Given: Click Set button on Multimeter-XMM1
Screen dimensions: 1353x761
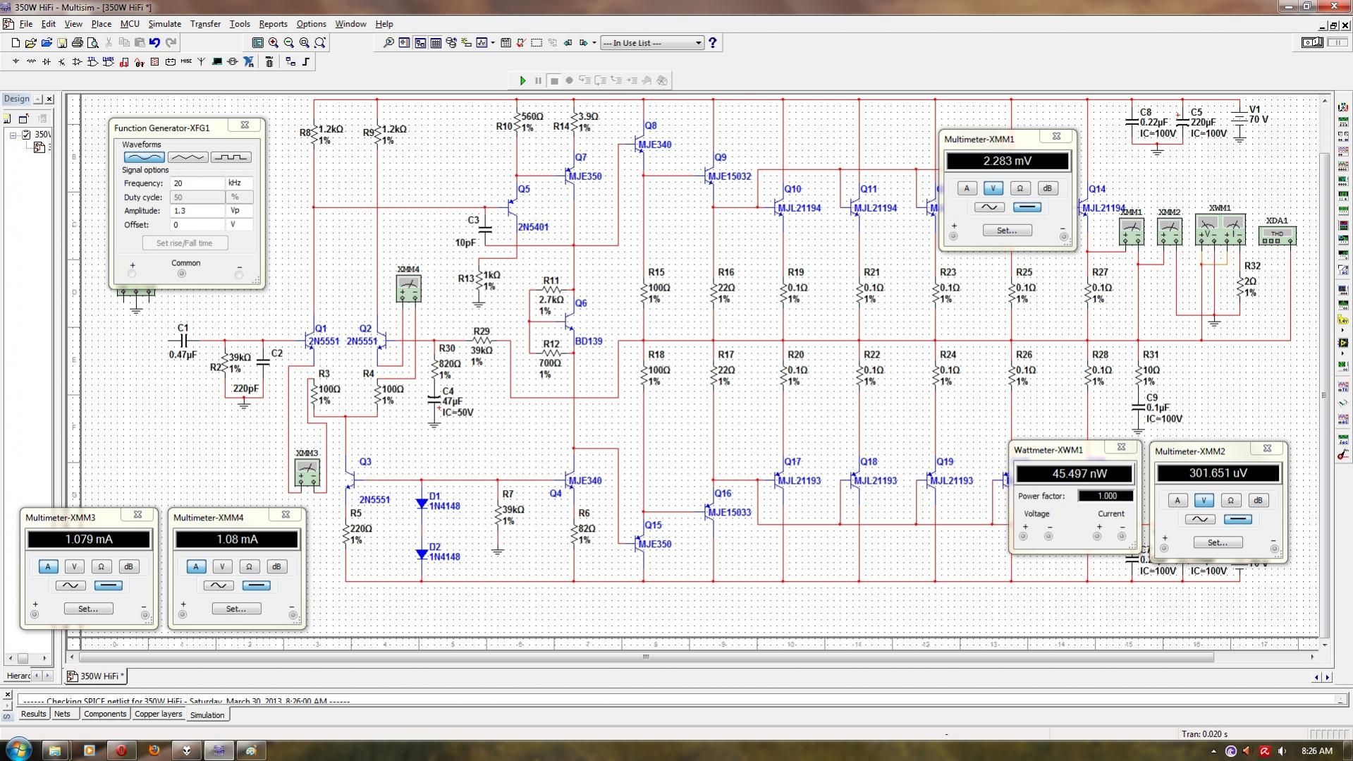Looking at the screenshot, I should (x=1007, y=231).
